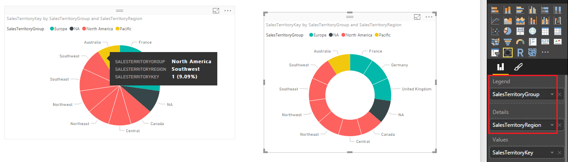The image size is (568, 162).
Task: Select the slicer visualization
Action: click(495, 53)
